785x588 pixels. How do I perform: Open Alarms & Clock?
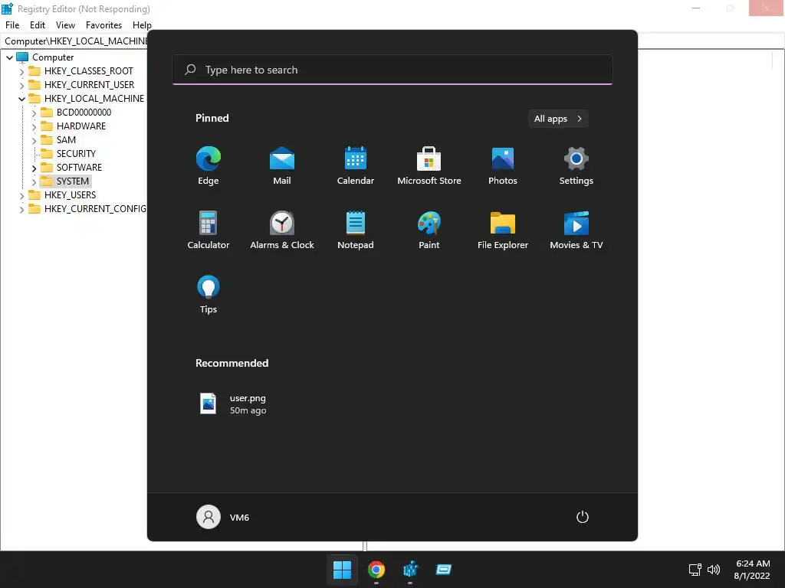pos(282,230)
